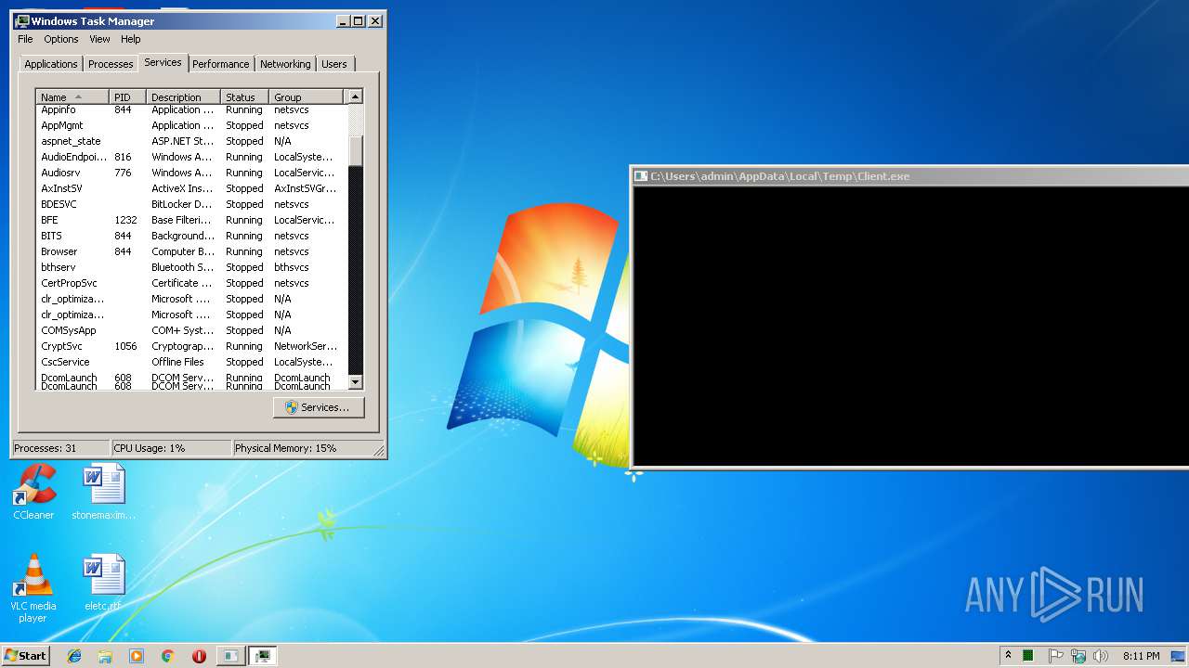Screen dimensions: 1189x668
Task: Click the clock showing 8:11 PM
Action: [x=1141, y=656]
